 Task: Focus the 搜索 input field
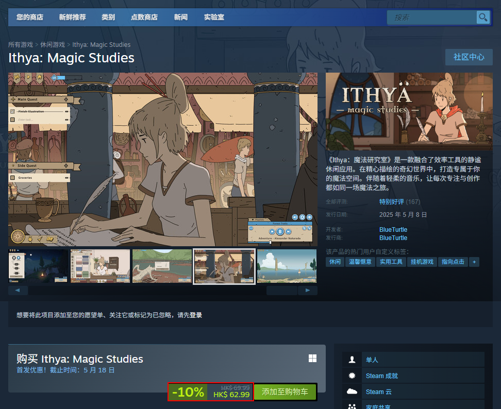(x=431, y=17)
